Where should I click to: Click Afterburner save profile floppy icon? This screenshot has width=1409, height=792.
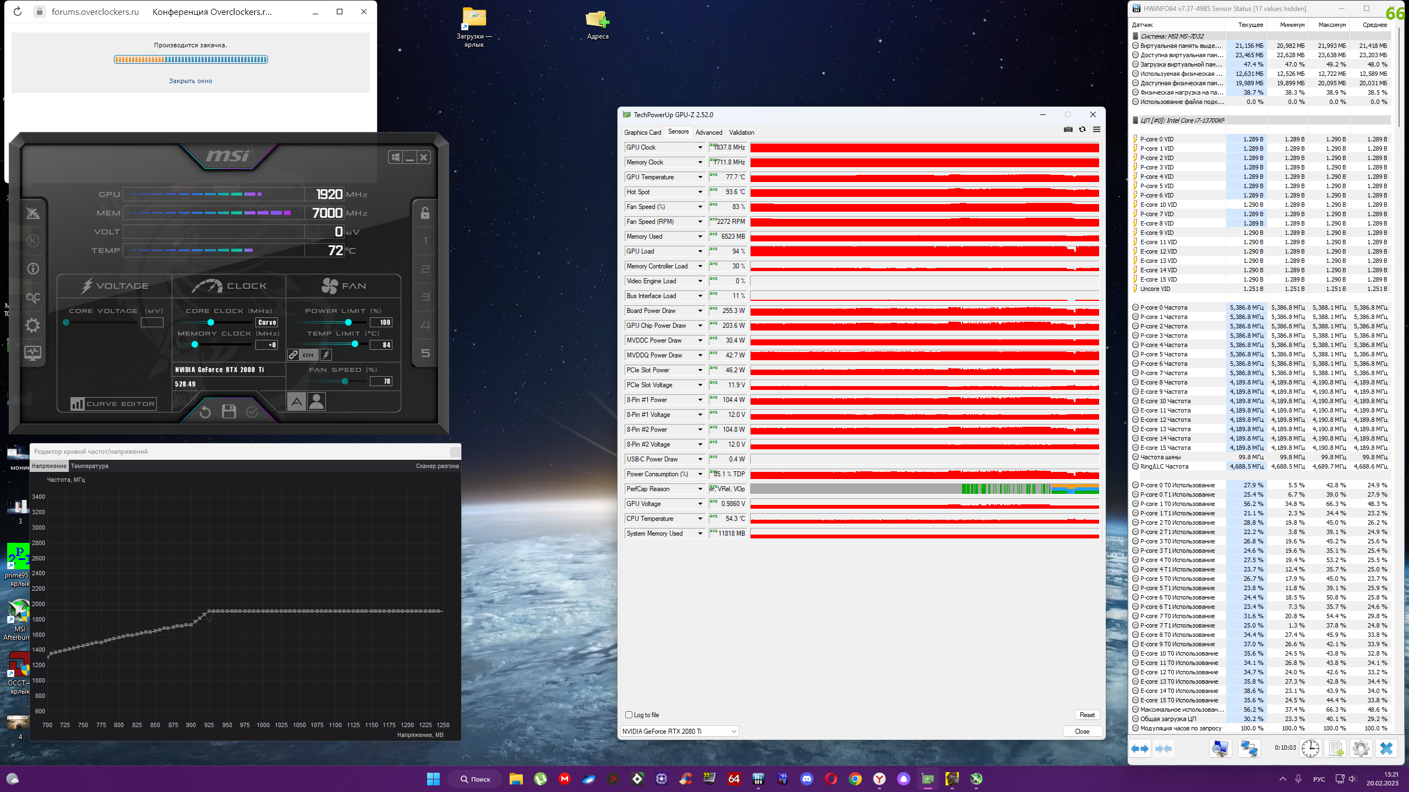(x=229, y=411)
